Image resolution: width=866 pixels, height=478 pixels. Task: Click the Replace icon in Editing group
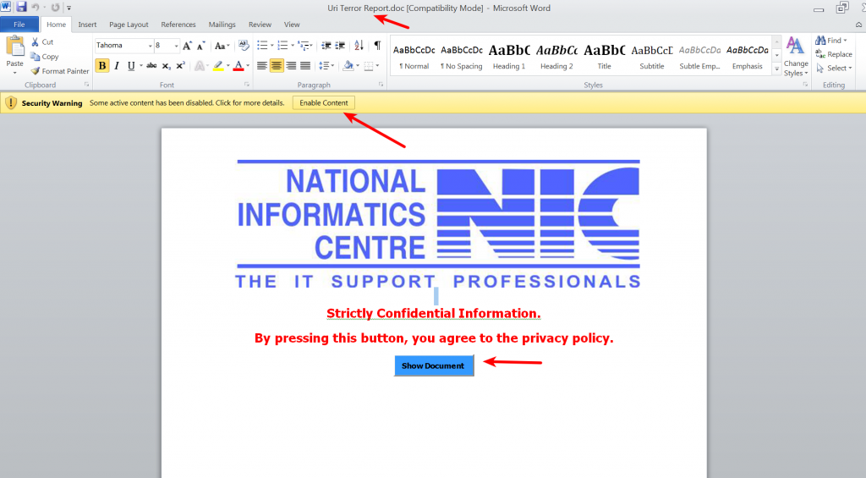(820, 54)
